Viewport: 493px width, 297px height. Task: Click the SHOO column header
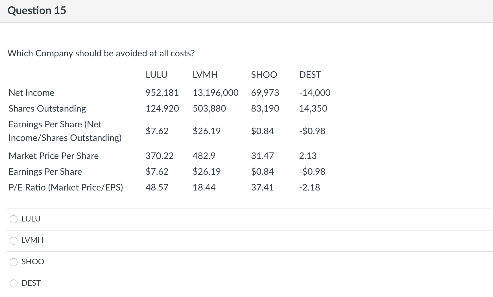point(264,75)
